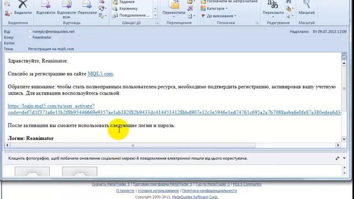Click sender address noreply@metaquotes.net
354x199 pixels.
pos(54,32)
